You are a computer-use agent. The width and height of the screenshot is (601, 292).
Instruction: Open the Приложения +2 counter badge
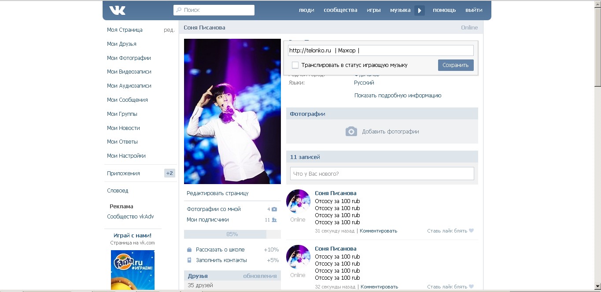click(170, 173)
